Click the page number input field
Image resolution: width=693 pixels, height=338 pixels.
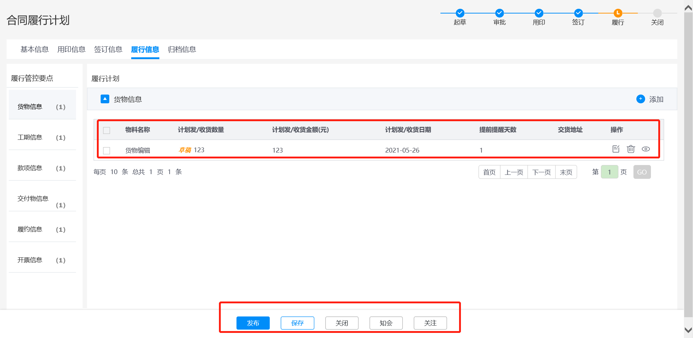609,172
